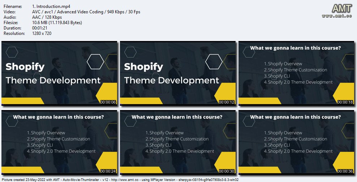Open the thumbnail frame stamped 00:00:06
The height and width of the screenshot is (182, 357).
59,73
